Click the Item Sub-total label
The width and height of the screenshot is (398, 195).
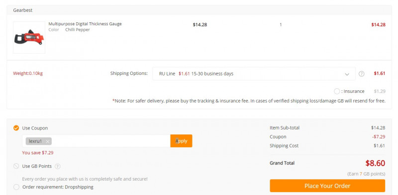coord(285,128)
